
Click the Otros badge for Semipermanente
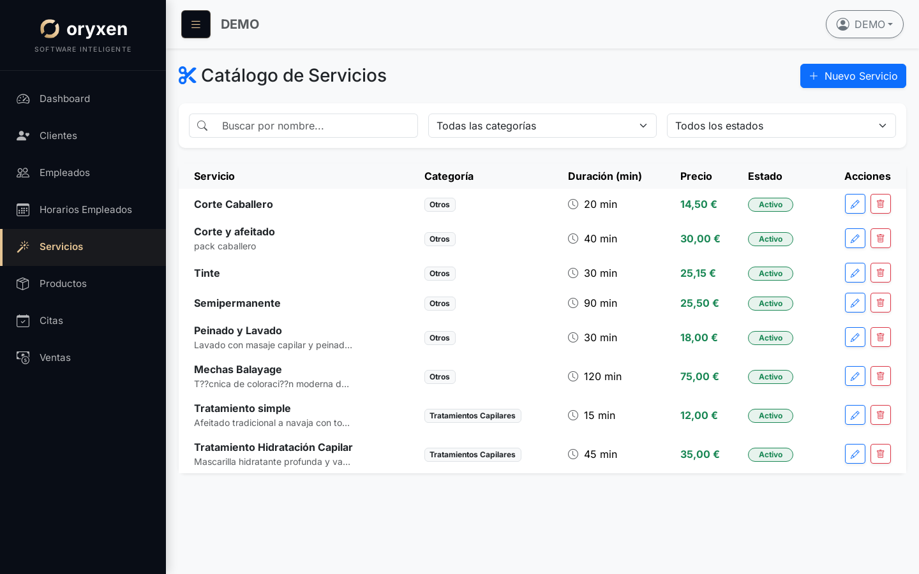pyautogui.click(x=440, y=304)
